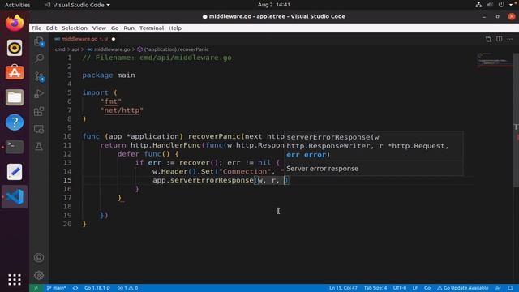Split the editor right
The width and height of the screenshot is (519, 292).
click(x=500, y=39)
